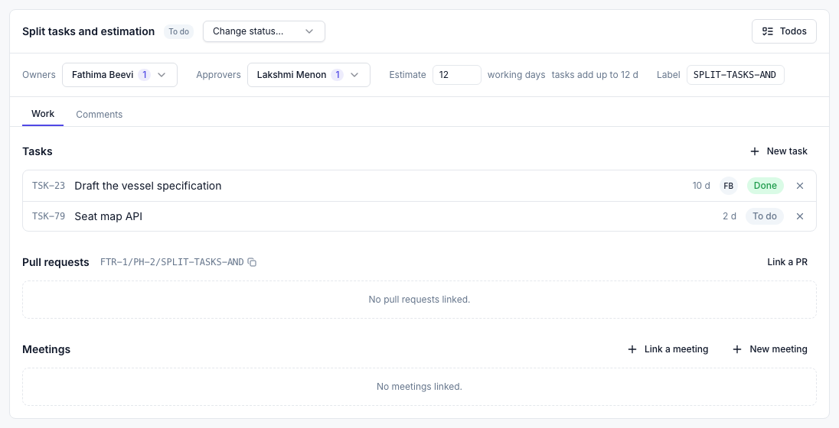
Task: Create a New meeting
Action: pyautogui.click(x=770, y=349)
